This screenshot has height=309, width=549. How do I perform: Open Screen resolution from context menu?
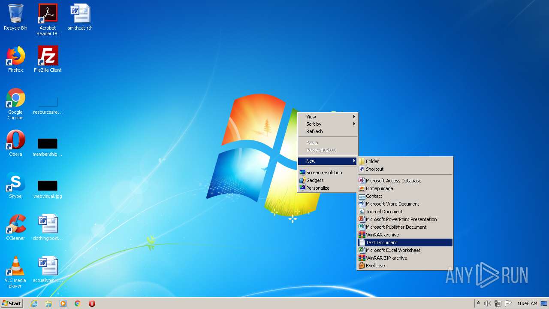tap(328, 173)
